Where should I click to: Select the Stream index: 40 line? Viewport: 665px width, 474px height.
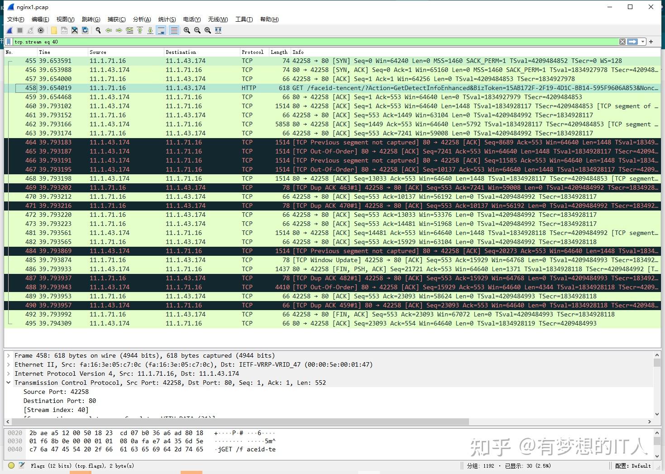tap(56, 410)
